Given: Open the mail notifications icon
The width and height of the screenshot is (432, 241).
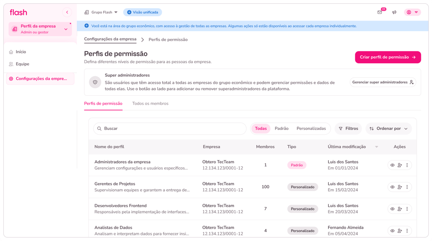Looking at the screenshot, I should [x=380, y=12].
